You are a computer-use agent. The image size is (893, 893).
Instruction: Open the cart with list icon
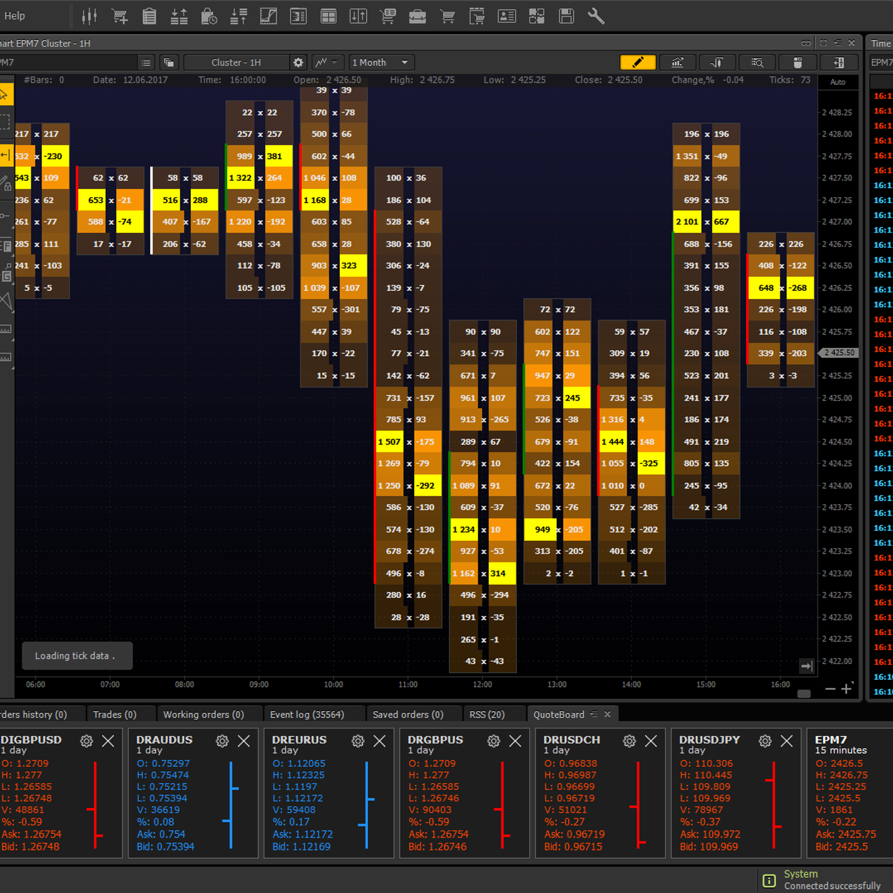click(x=388, y=16)
